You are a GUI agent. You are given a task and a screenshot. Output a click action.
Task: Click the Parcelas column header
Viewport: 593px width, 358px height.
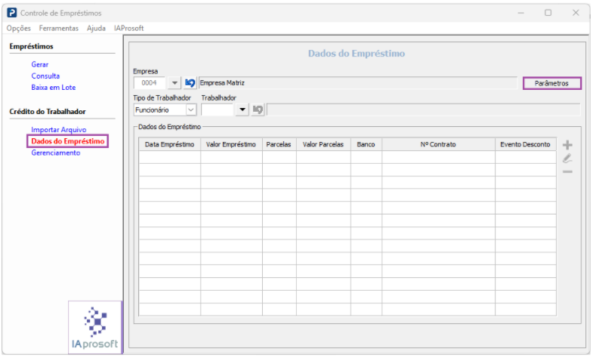[x=279, y=144]
